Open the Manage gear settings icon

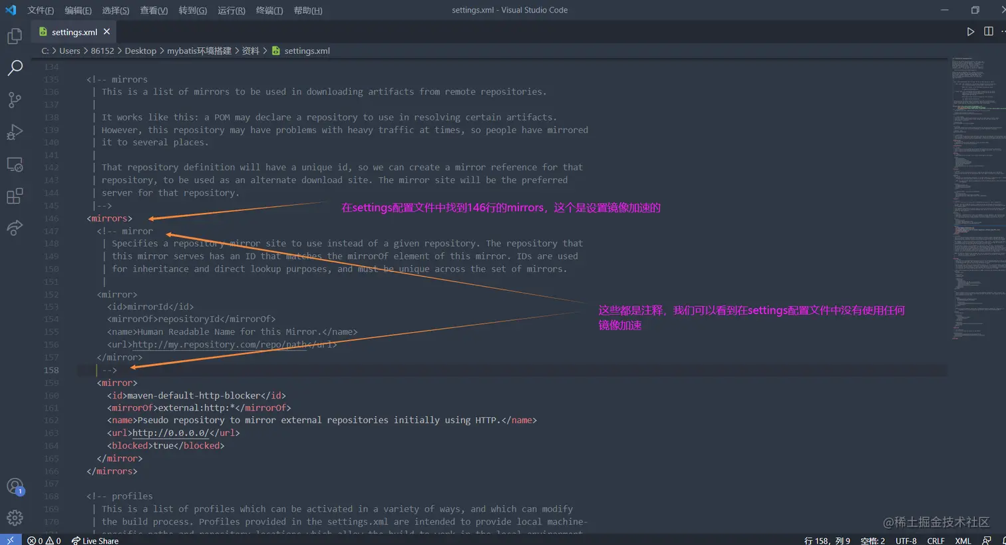(15, 518)
